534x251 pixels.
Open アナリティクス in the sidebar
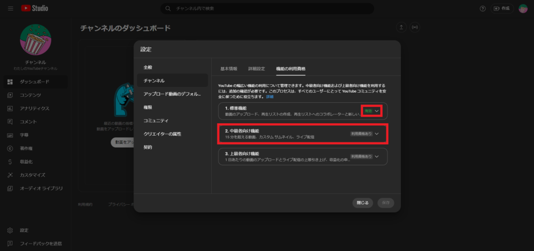[x=34, y=109]
